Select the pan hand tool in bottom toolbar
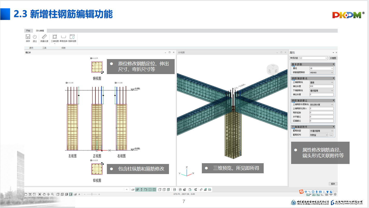The width and height of the screenshot is (369, 208). [44, 194]
